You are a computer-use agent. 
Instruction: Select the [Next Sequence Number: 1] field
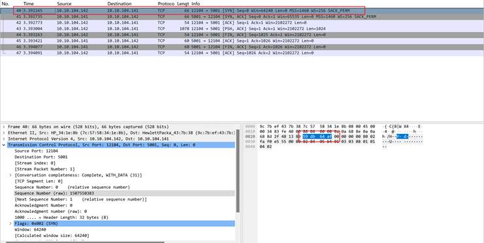click(80, 199)
